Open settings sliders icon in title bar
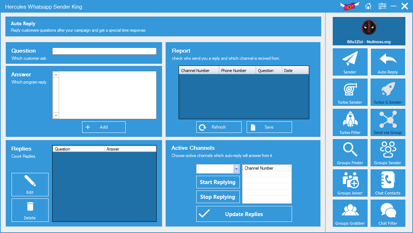The height and width of the screenshot is (233, 413). [382, 6]
